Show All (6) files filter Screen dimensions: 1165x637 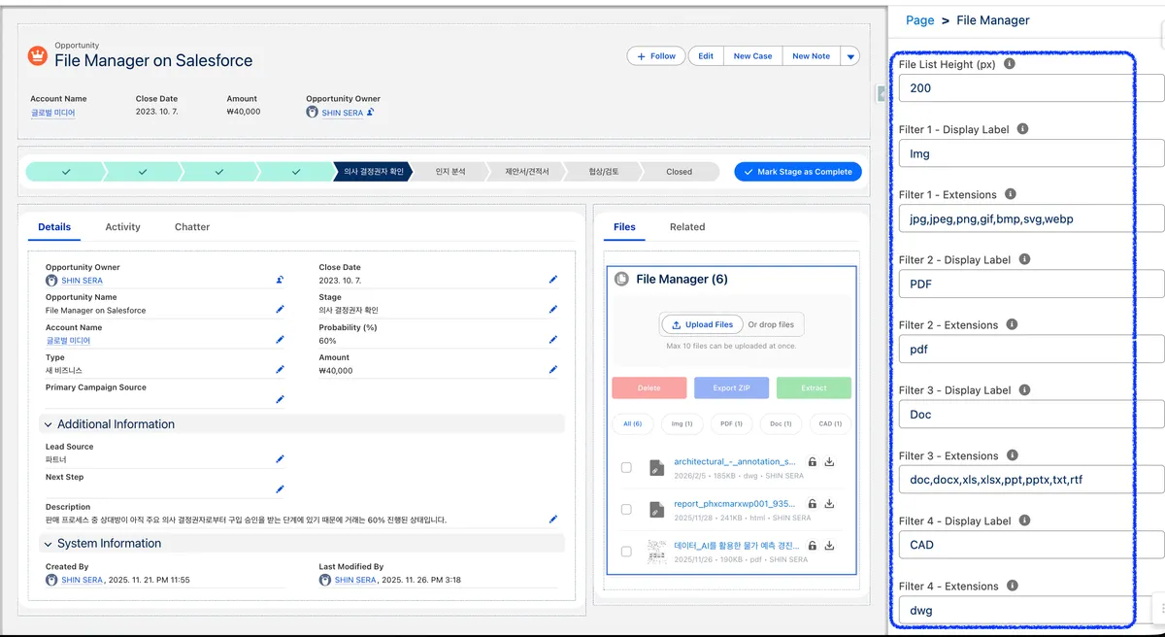[633, 423]
